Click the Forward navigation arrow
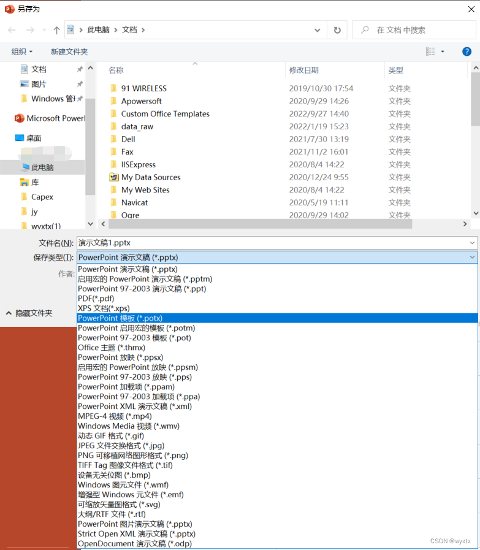Screen dimensions: 480x550 [x=30, y=30]
